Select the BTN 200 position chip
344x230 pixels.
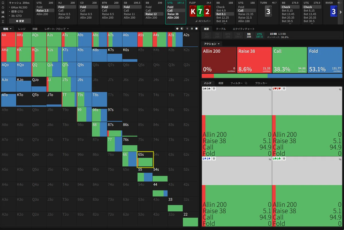[228, 35]
